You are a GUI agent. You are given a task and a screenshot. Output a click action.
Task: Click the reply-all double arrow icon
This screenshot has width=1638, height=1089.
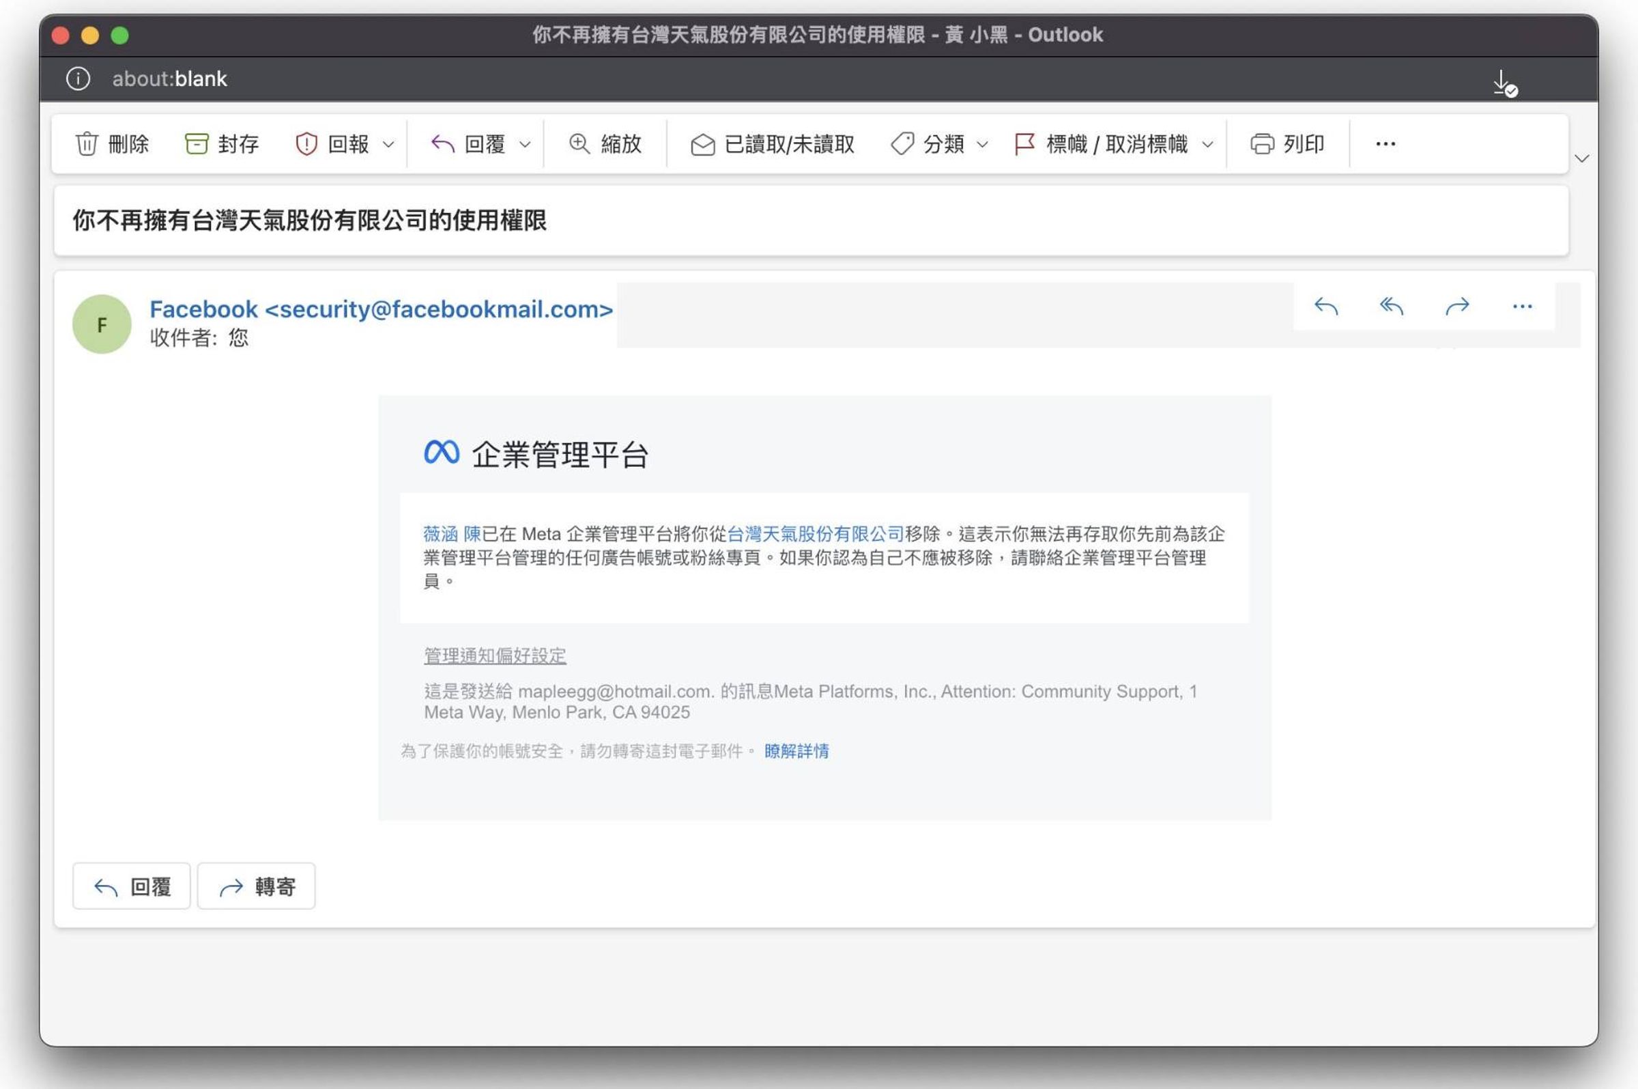click(1391, 307)
